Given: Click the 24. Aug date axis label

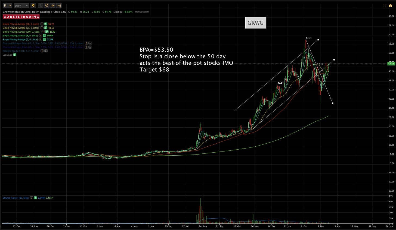Looking at the screenshot, I should coord(203,226).
